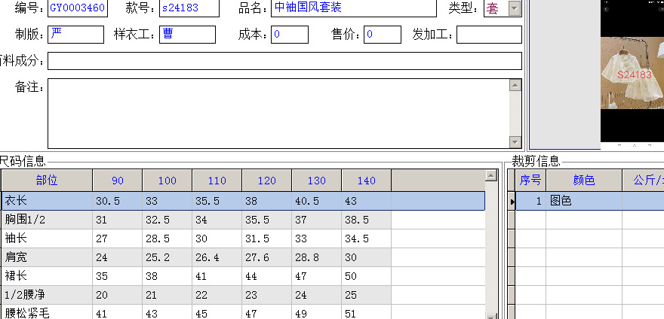Click the 售价 input field
664x319 pixels.
coord(383,35)
